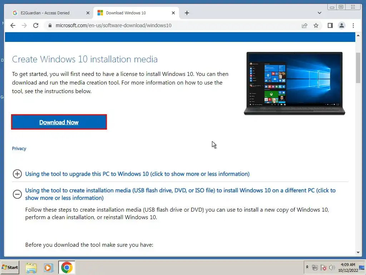Open the volume speaker icon
Viewport: 366px width, 275px height.
tap(332, 267)
